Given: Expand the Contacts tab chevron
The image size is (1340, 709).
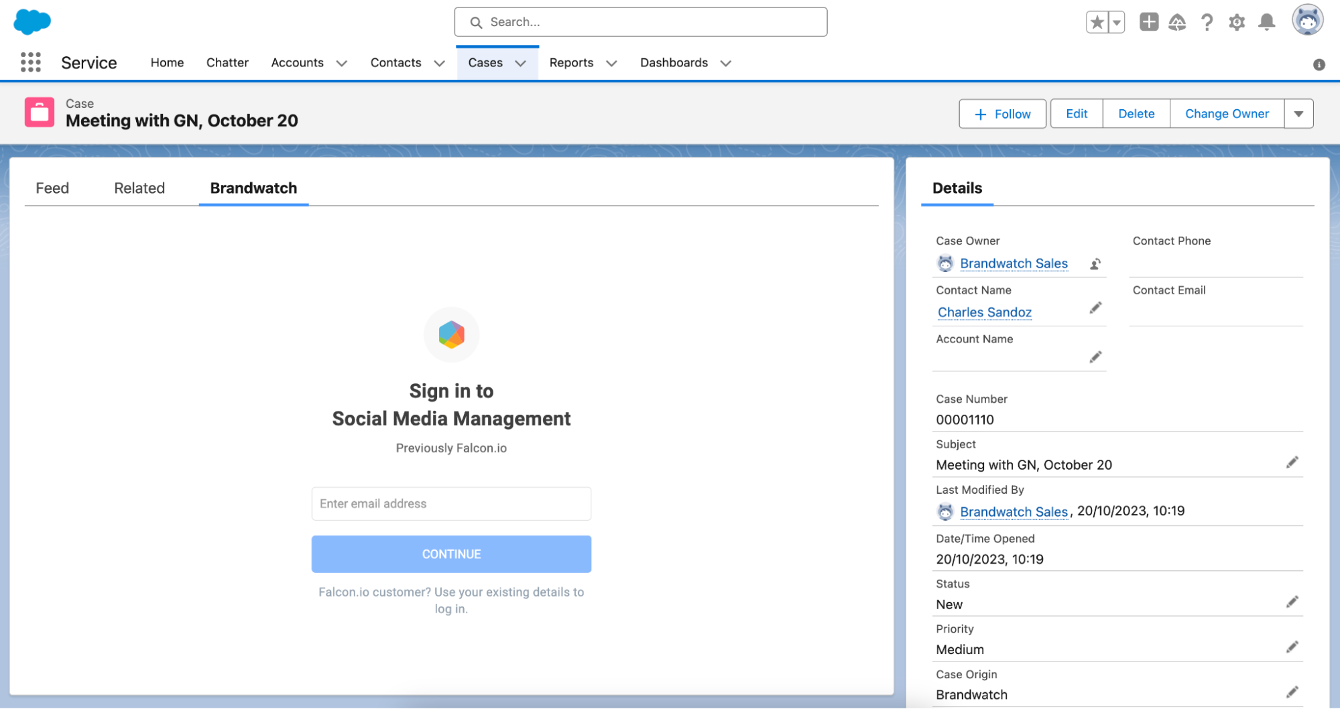Looking at the screenshot, I should 439,64.
